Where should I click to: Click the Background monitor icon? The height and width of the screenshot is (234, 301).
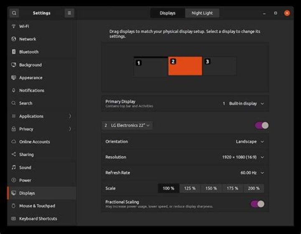click(14, 65)
